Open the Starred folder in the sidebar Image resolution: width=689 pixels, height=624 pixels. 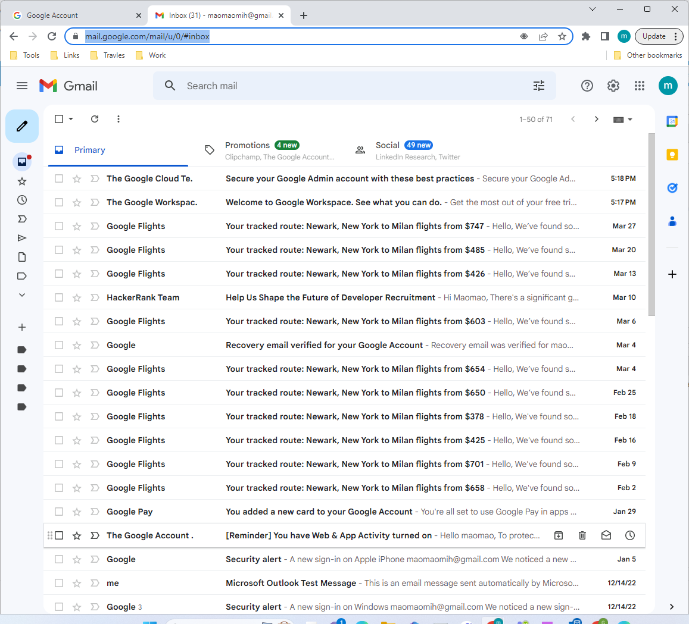22,181
